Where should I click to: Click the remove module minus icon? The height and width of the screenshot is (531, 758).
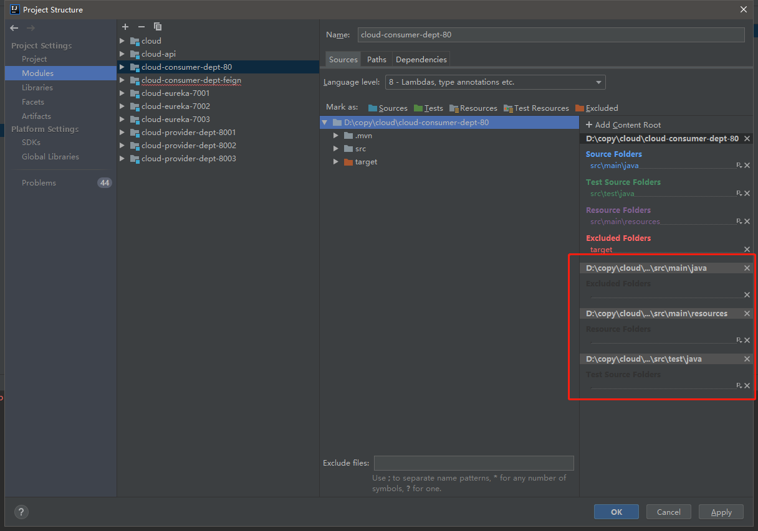(142, 27)
